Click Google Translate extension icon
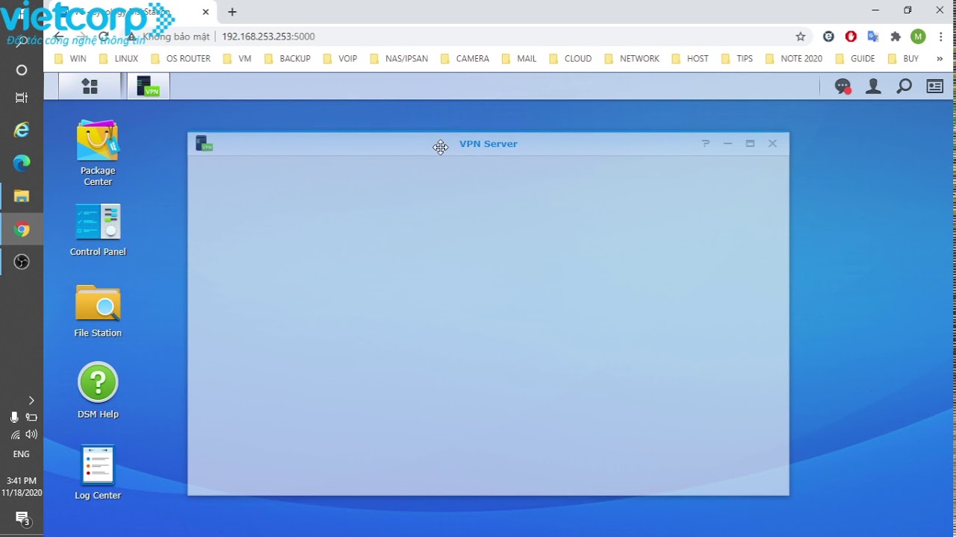Screen dimensions: 956x537 tap(872, 37)
